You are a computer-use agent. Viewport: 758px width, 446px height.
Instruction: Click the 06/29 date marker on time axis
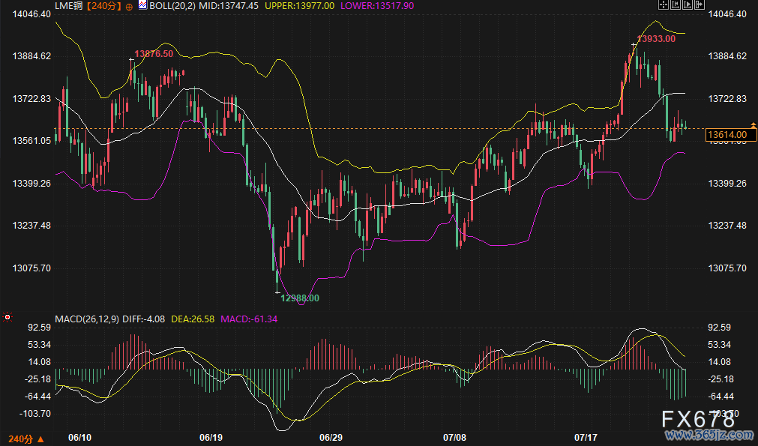(331, 437)
